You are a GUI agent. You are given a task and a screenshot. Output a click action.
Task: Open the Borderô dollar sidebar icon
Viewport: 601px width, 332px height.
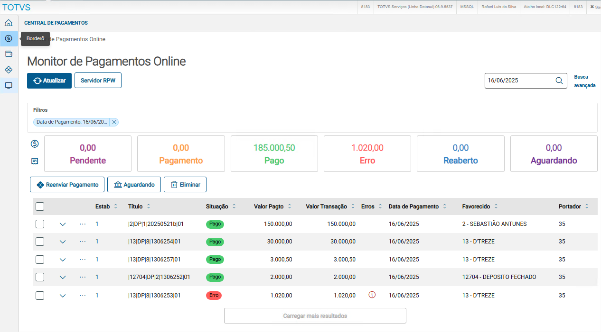point(9,38)
